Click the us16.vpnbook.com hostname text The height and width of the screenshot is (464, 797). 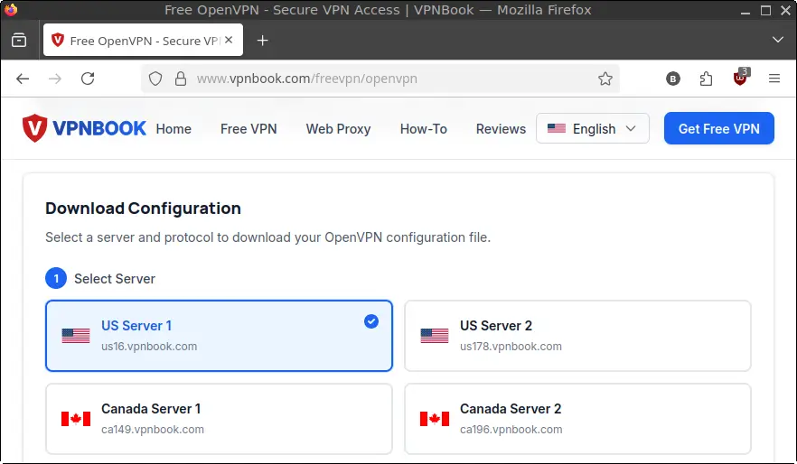tap(149, 347)
